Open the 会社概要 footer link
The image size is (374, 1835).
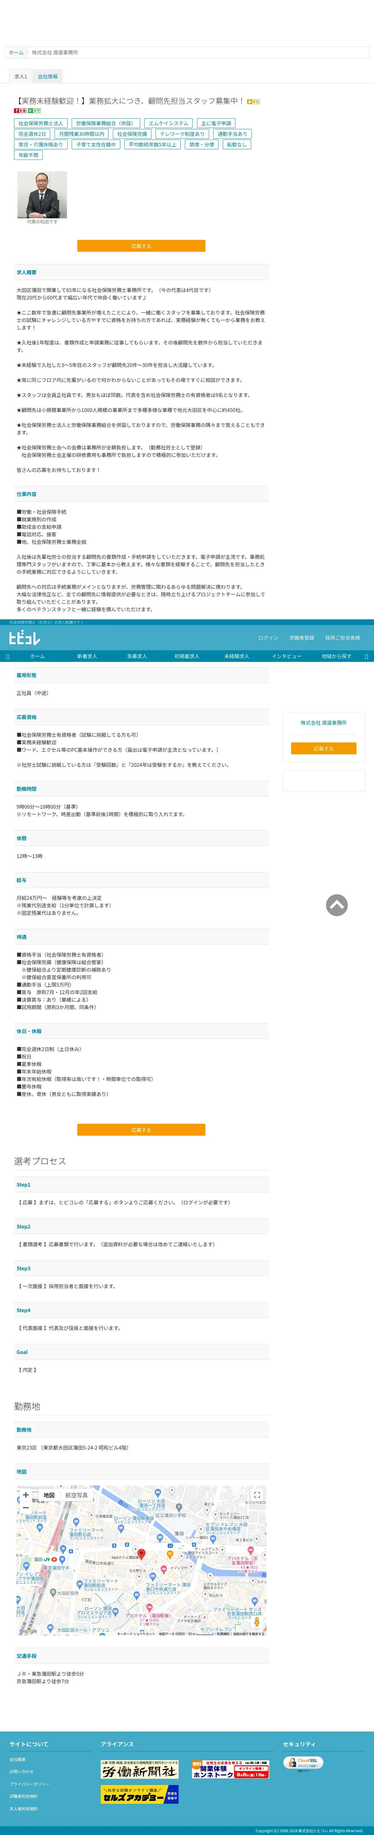18,1759
